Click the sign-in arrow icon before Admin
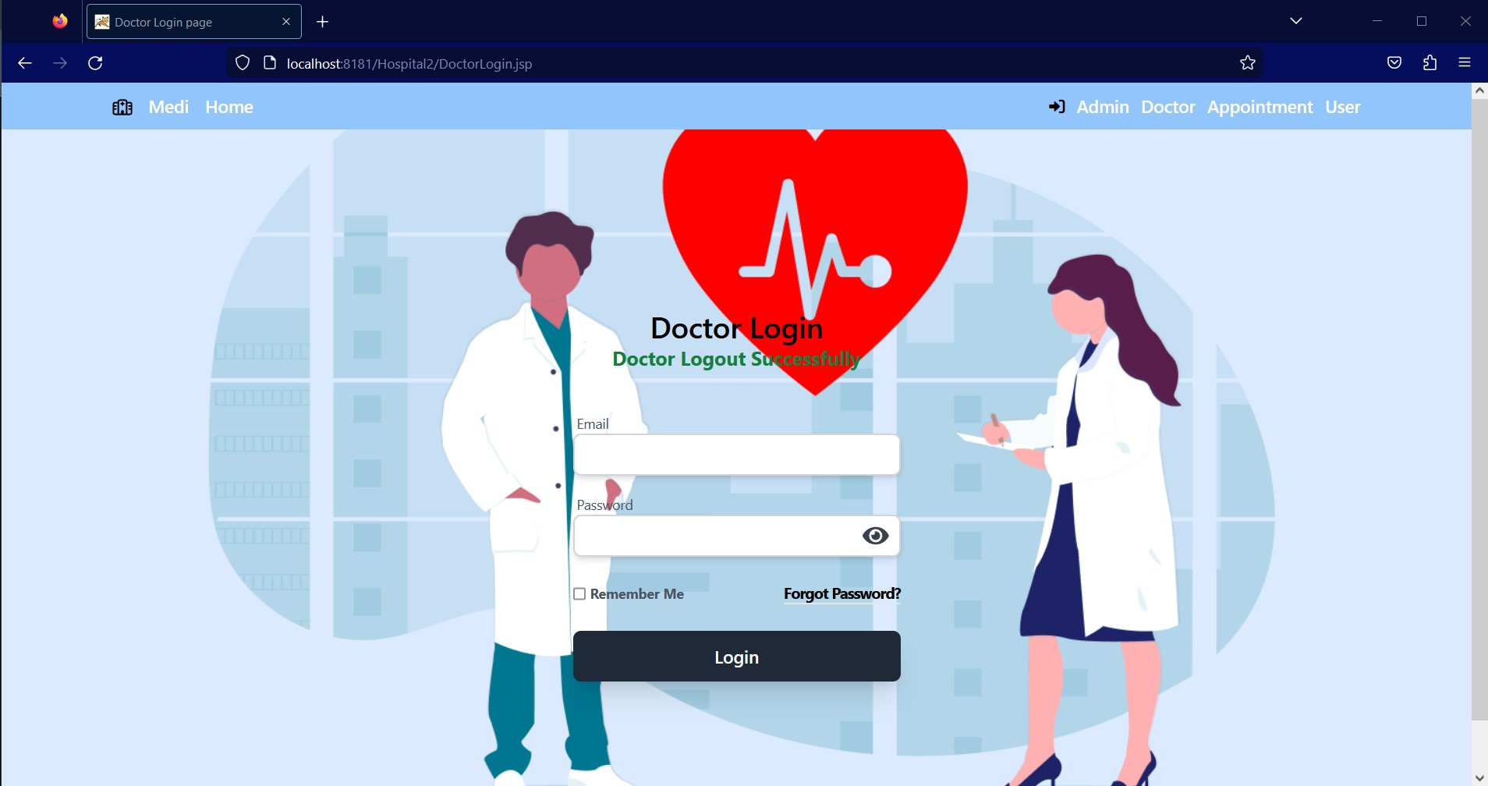Image resolution: width=1488 pixels, height=786 pixels. tap(1058, 107)
